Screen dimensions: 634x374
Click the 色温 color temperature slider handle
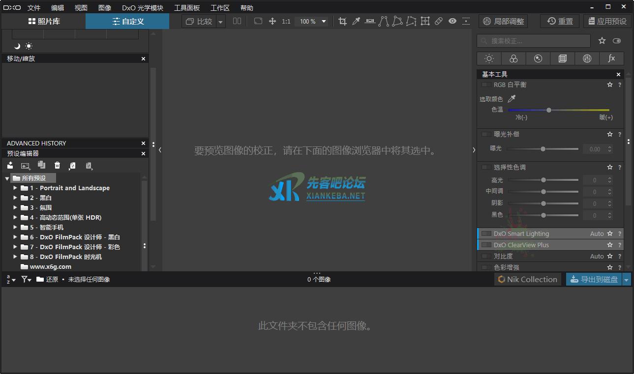549,110
